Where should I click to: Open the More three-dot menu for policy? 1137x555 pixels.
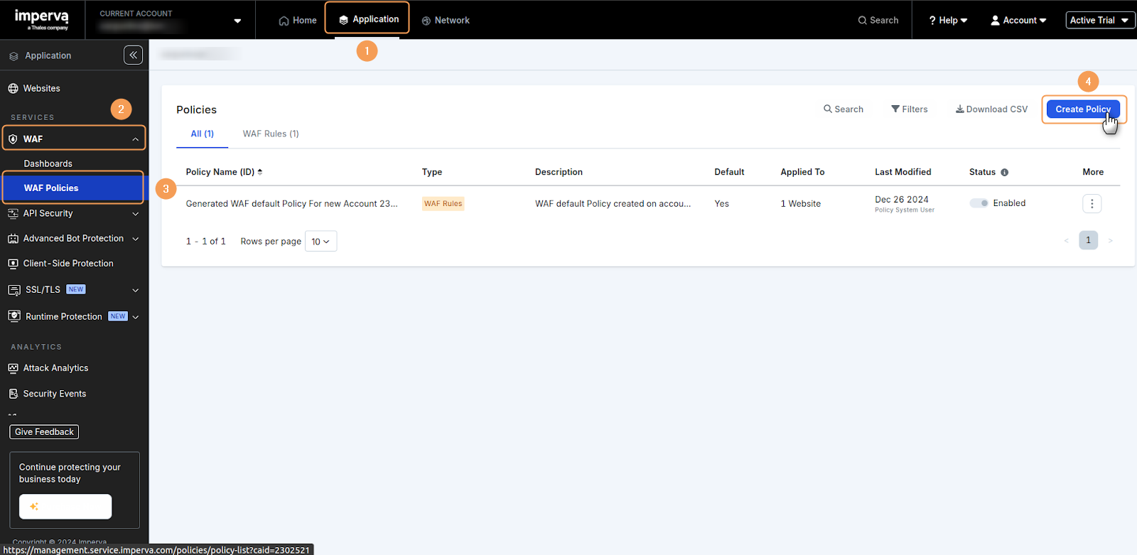tap(1092, 204)
